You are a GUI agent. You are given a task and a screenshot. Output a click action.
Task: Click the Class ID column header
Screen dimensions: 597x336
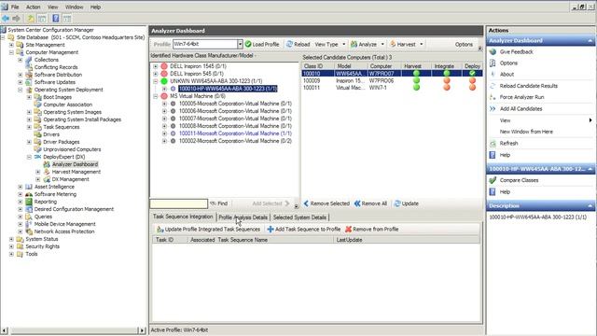(318, 66)
